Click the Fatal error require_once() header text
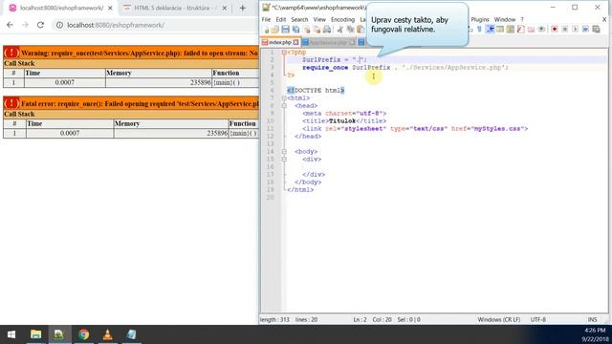612x344 pixels. pyautogui.click(x=140, y=104)
